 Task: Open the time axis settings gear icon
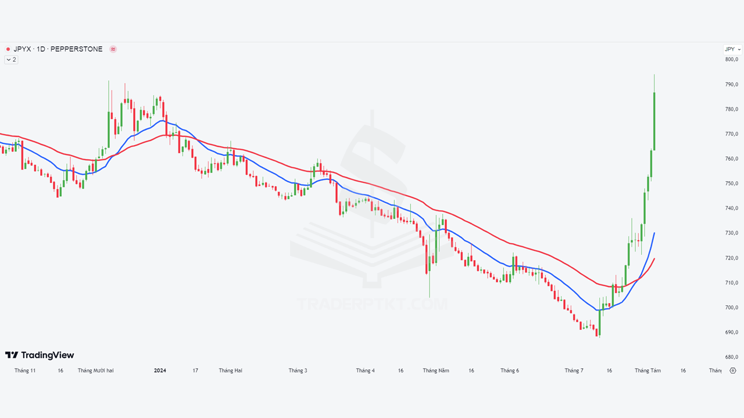pos(733,370)
